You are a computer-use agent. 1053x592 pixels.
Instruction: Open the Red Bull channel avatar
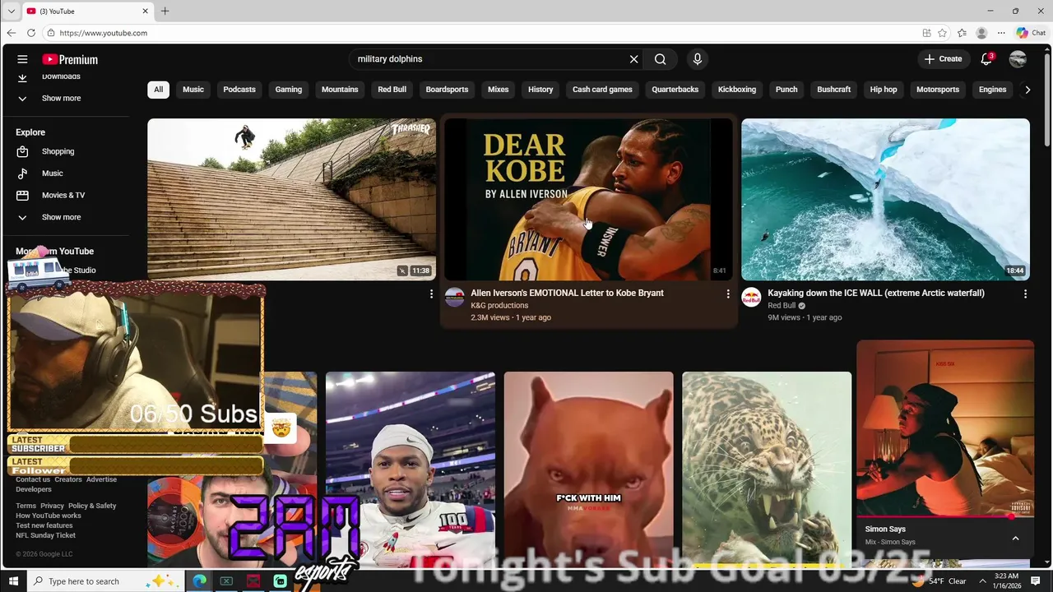click(x=751, y=297)
